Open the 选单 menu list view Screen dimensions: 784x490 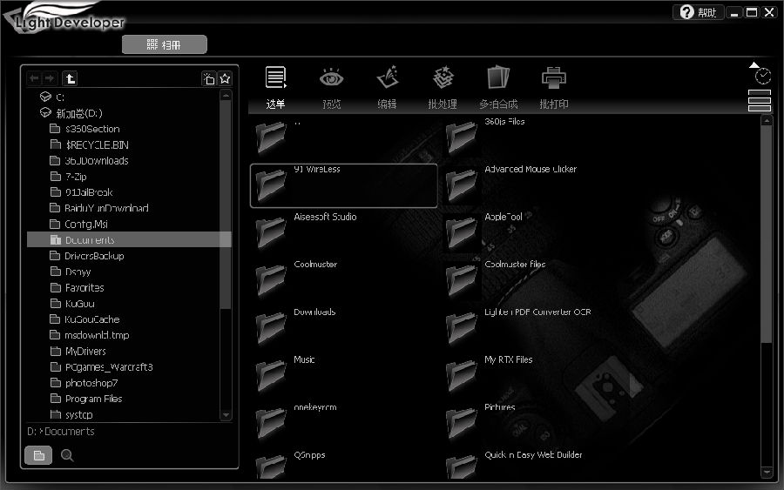click(275, 87)
